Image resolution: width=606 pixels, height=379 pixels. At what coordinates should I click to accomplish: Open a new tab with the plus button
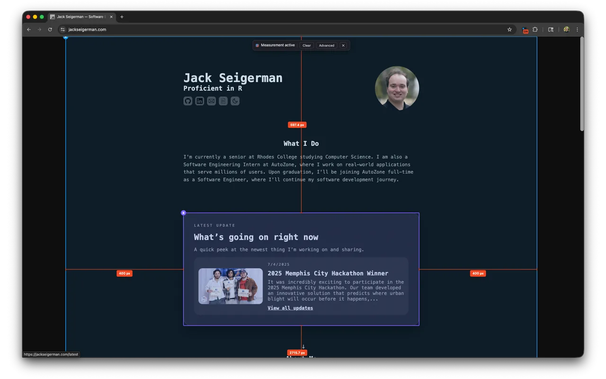(122, 17)
